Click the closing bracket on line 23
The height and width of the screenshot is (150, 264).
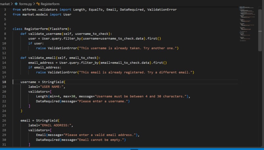[x=29, y=106]
